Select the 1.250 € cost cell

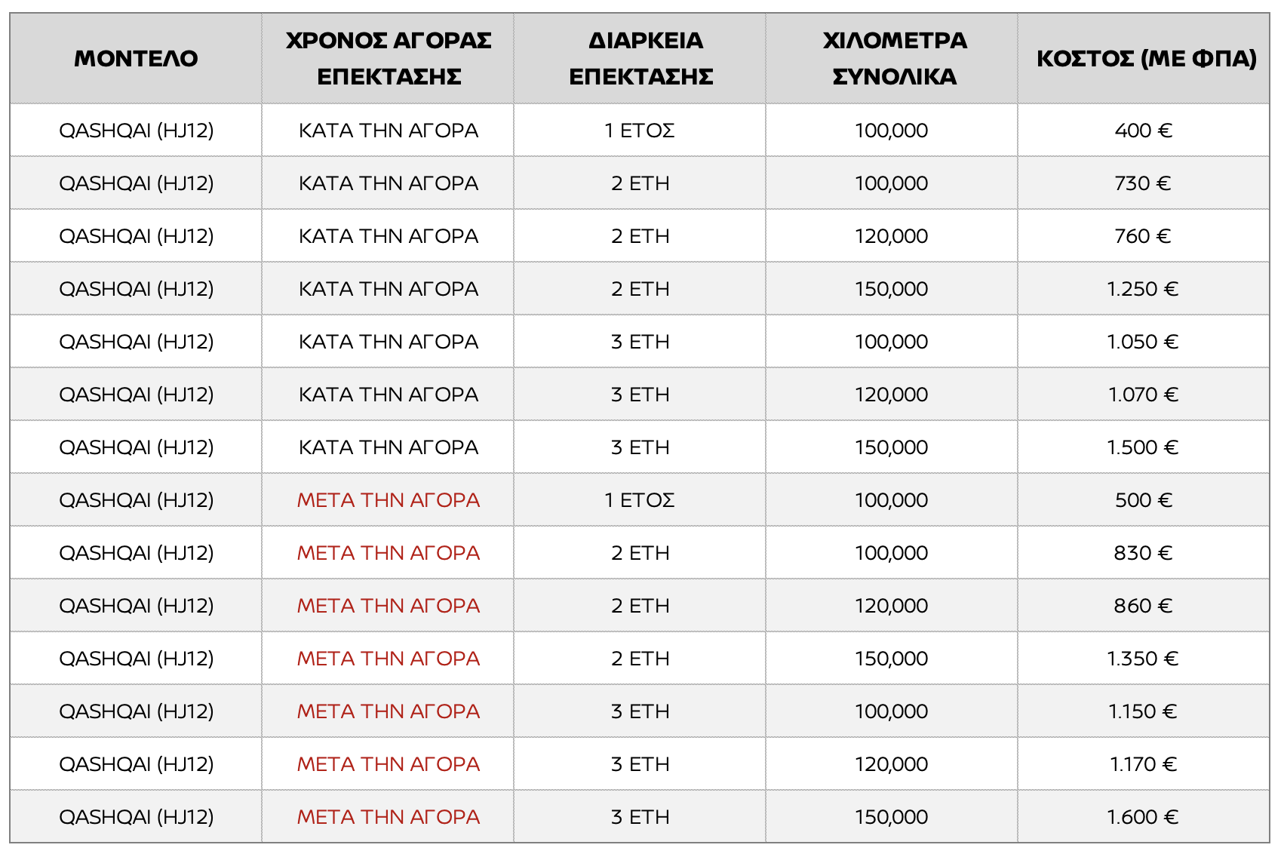1143,289
